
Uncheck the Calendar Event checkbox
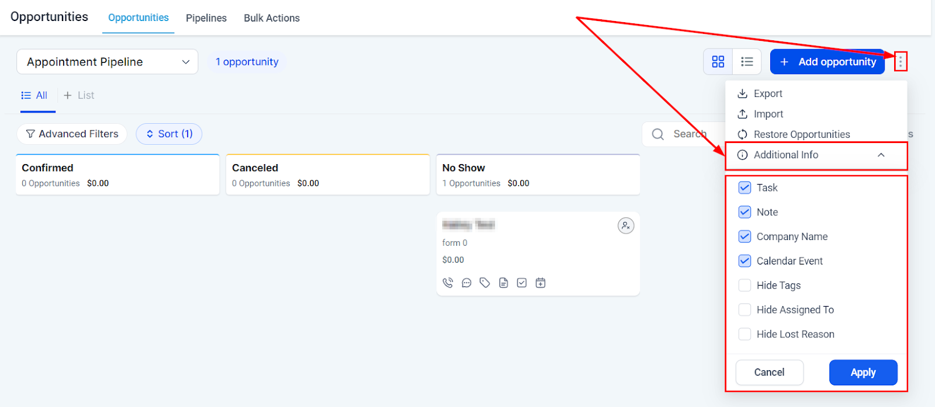point(744,261)
